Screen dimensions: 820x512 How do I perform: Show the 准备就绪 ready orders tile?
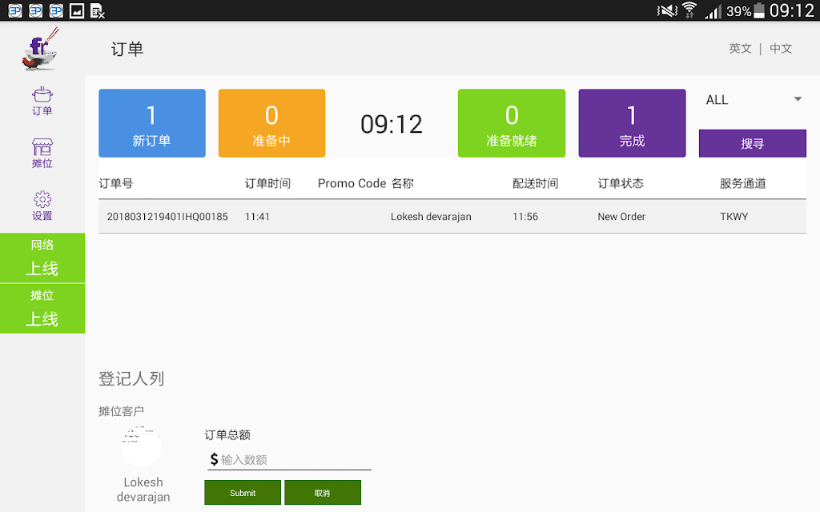point(512,123)
